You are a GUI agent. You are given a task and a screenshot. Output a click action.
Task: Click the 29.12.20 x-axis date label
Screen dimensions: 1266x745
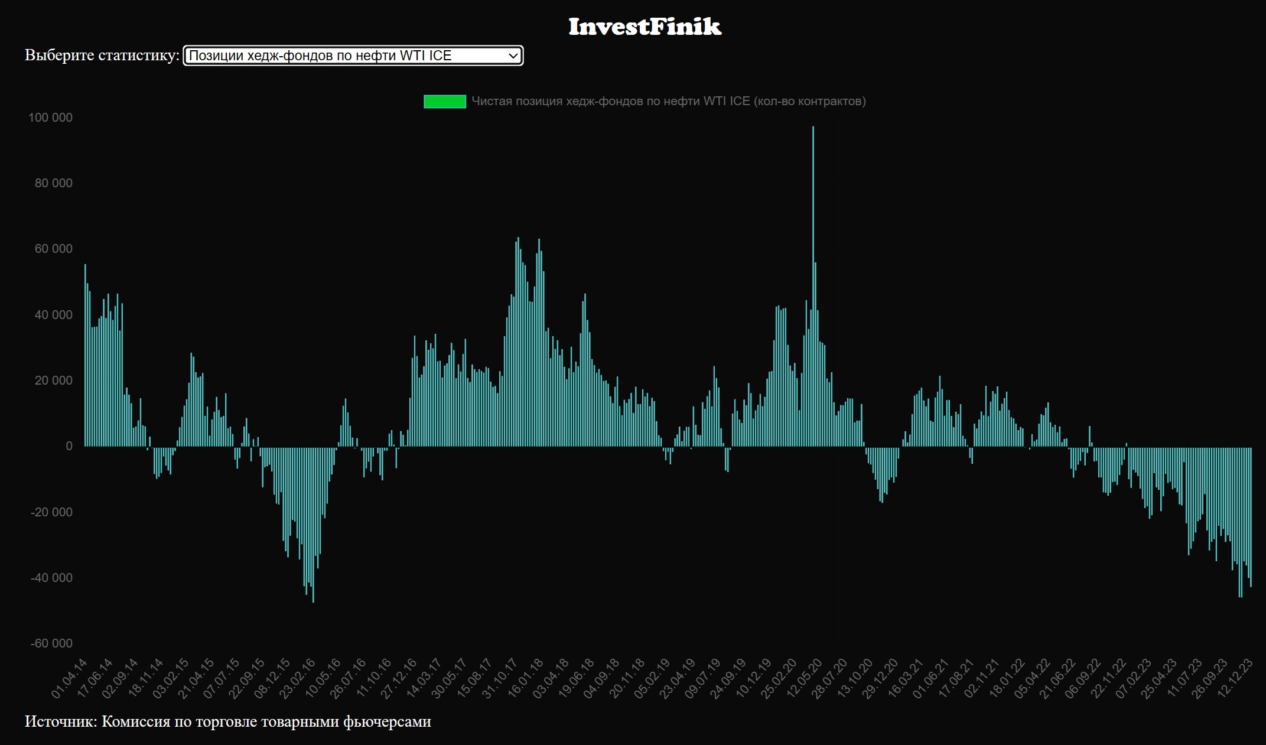click(x=881, y=678)
